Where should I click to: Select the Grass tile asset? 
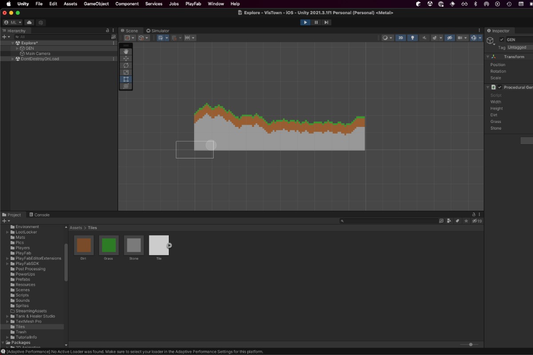[109, 245]
